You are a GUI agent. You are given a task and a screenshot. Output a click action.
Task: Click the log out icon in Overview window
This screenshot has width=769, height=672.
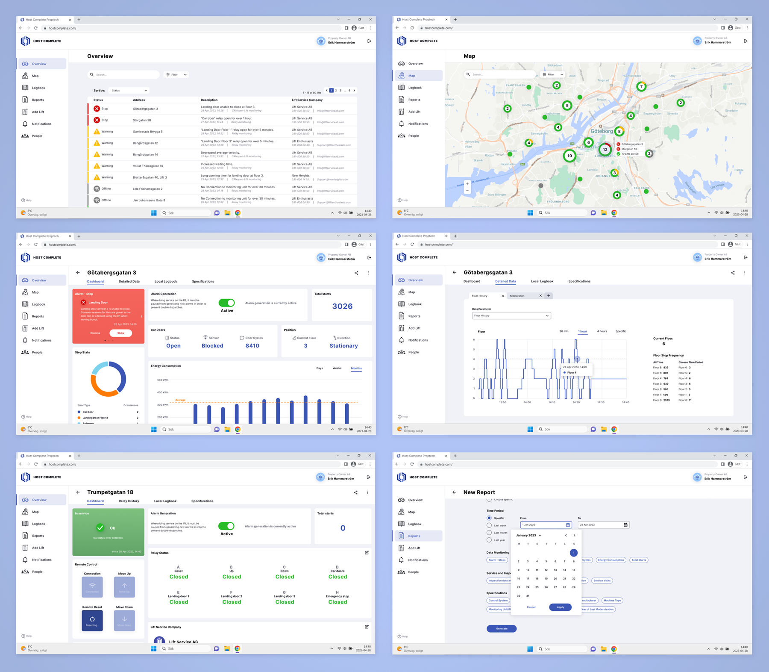pos(370,41)
